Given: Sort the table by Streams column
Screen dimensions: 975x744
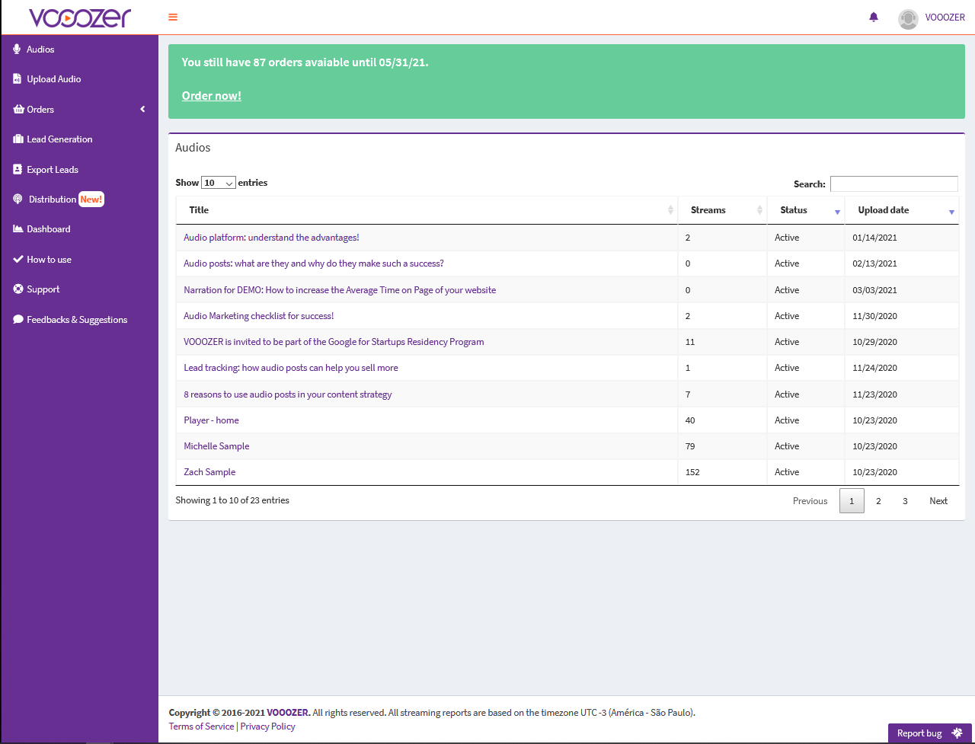Looking at the screenshot, I should (722, 210).
